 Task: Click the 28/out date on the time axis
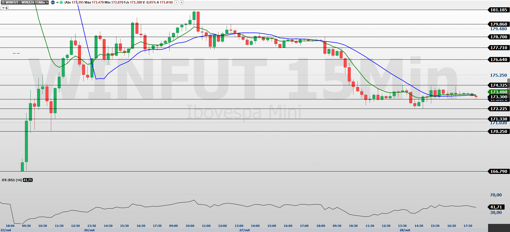(x=405, y=230)
